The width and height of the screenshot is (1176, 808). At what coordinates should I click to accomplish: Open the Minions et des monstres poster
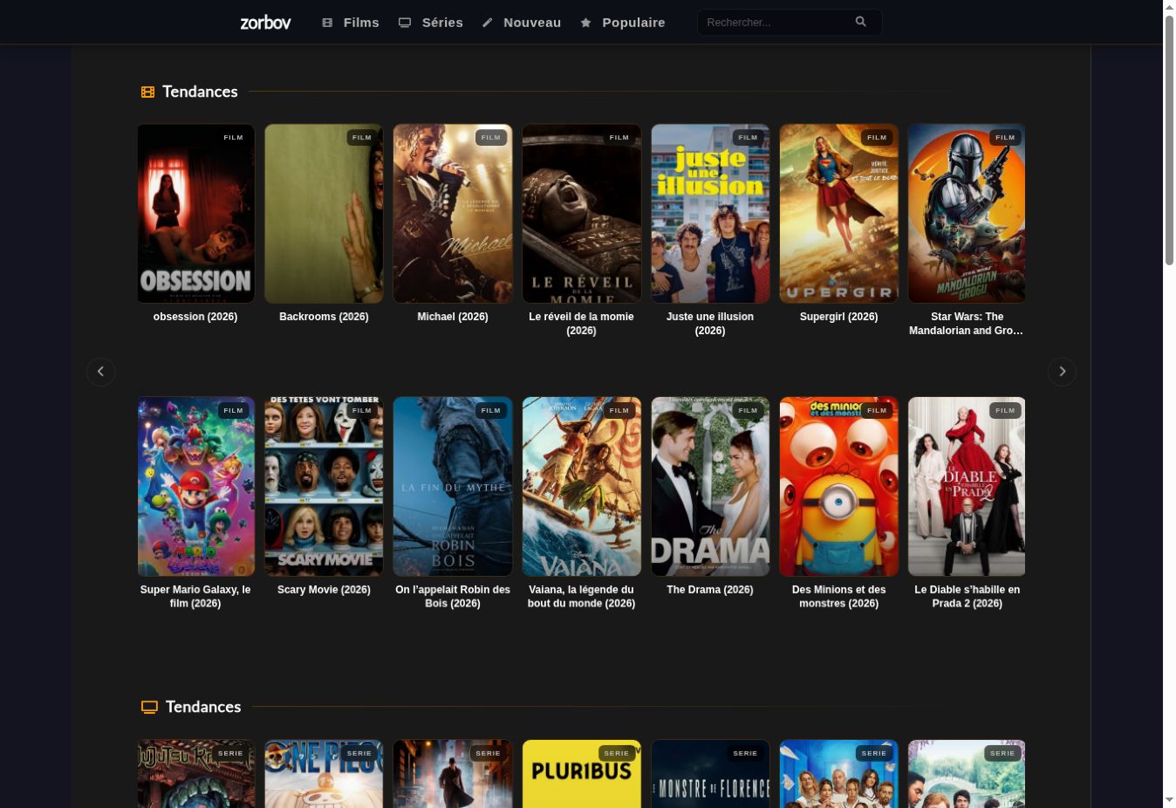coord(838,487)
